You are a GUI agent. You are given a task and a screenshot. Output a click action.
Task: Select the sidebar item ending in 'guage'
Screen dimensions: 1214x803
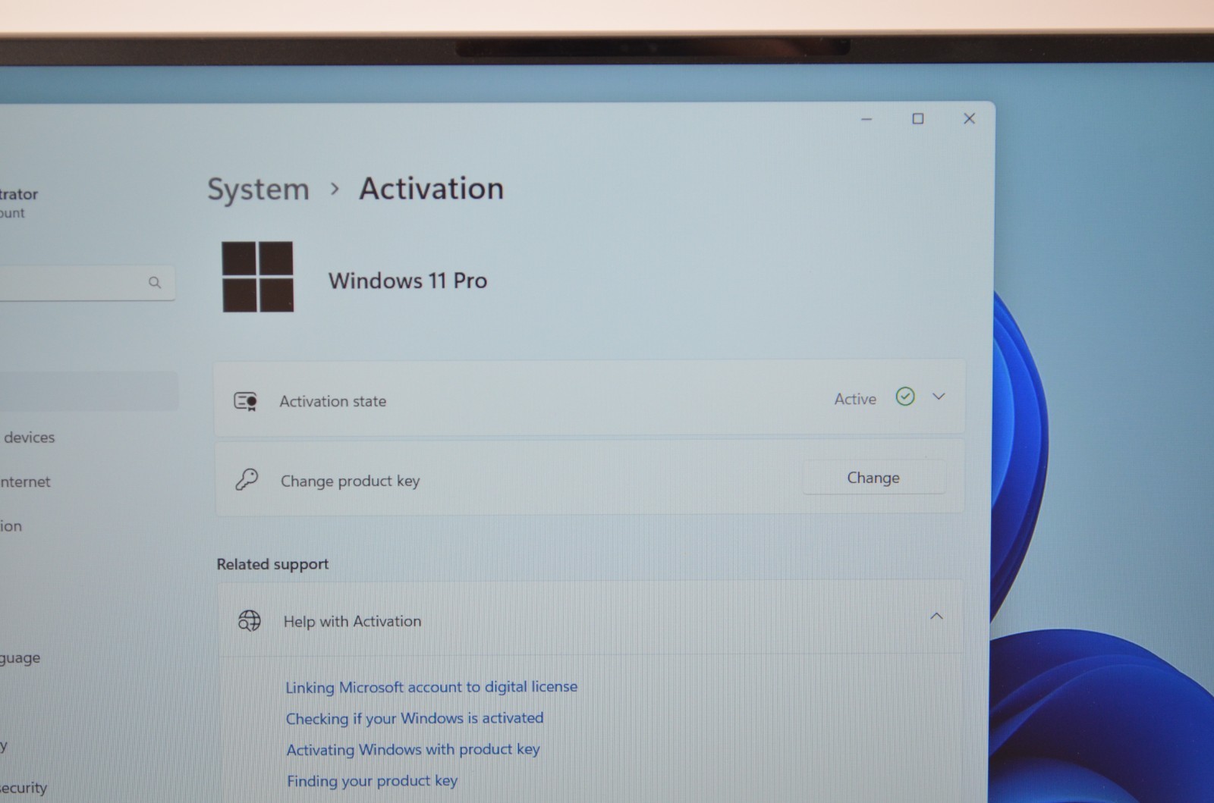(20, 658)
